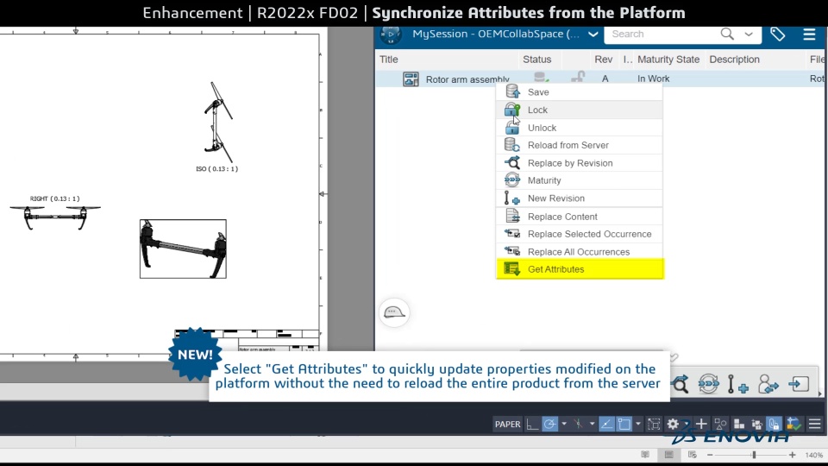
Task: Toggle object snap tracking in status bar
Action: (578, 425)
